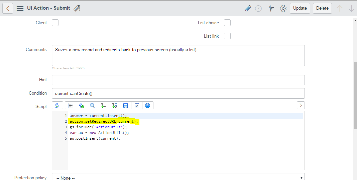Click the Protection policy label
The image size is (357, 180).
[30, 178]
